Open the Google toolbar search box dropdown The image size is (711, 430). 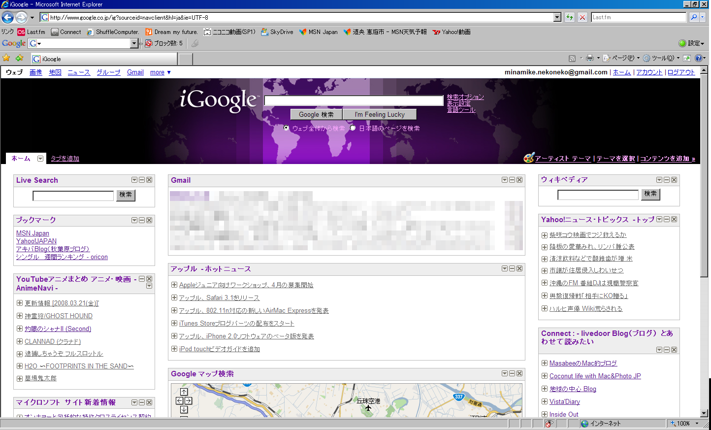click(134, 43)
